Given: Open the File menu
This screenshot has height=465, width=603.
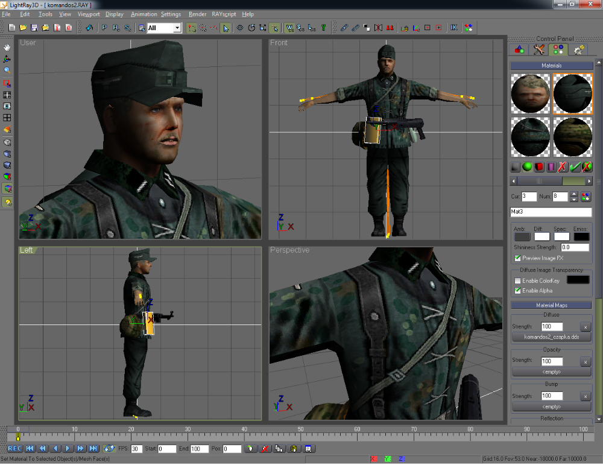Looking at the screenshot, I should (x=6, y=14).
